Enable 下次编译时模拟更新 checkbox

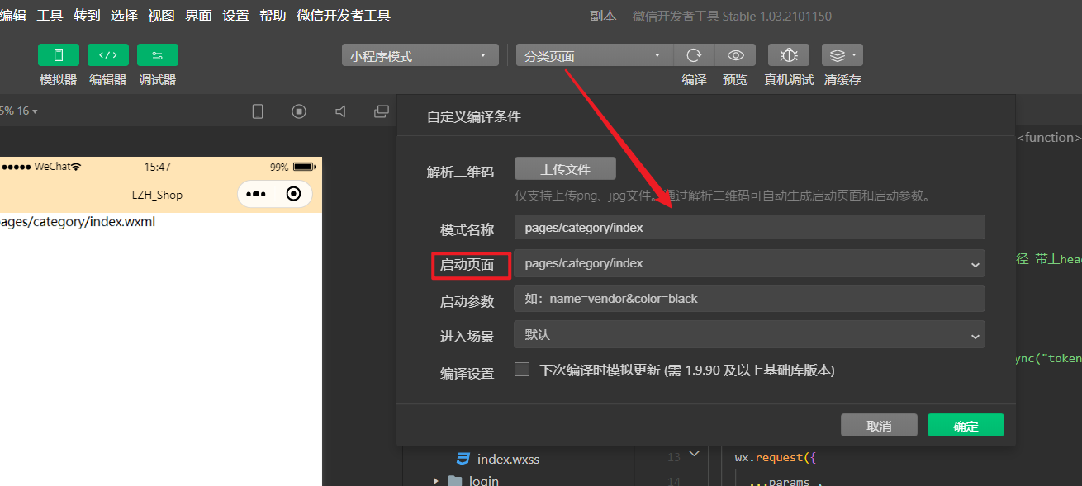[522, 370]
